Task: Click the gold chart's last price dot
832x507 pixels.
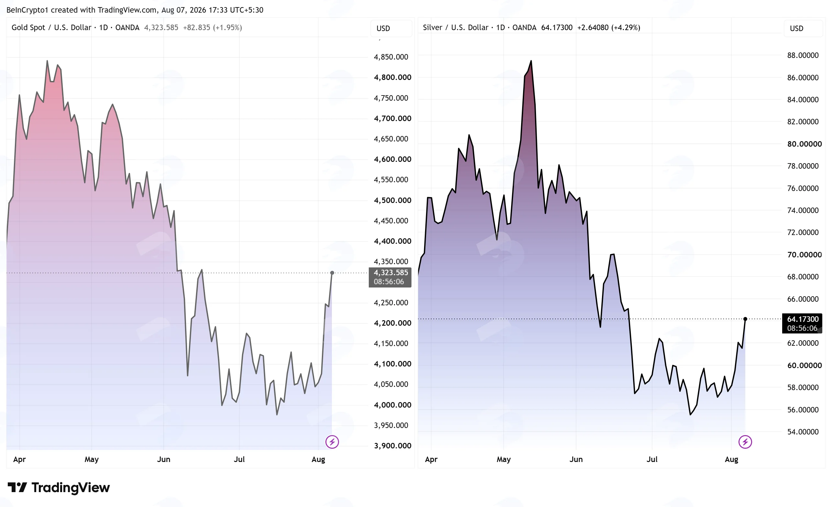Action: [x=332, y=273]
